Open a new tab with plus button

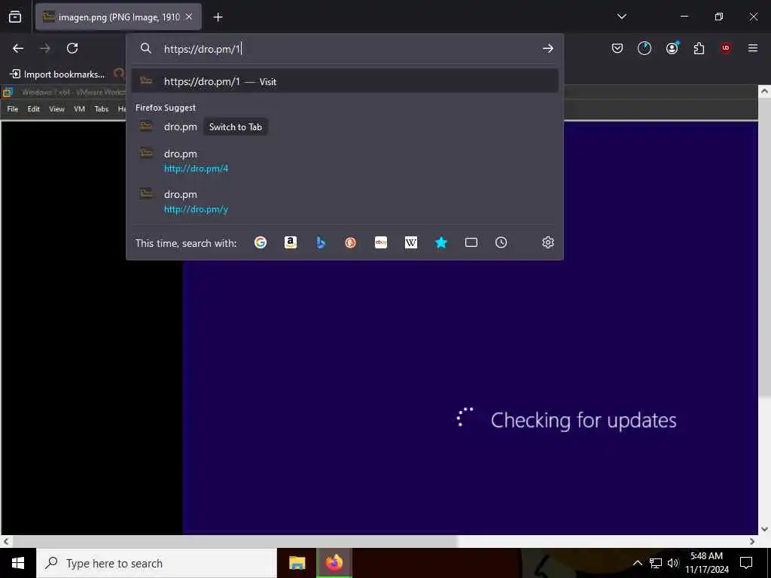click(x=218, y=17)
